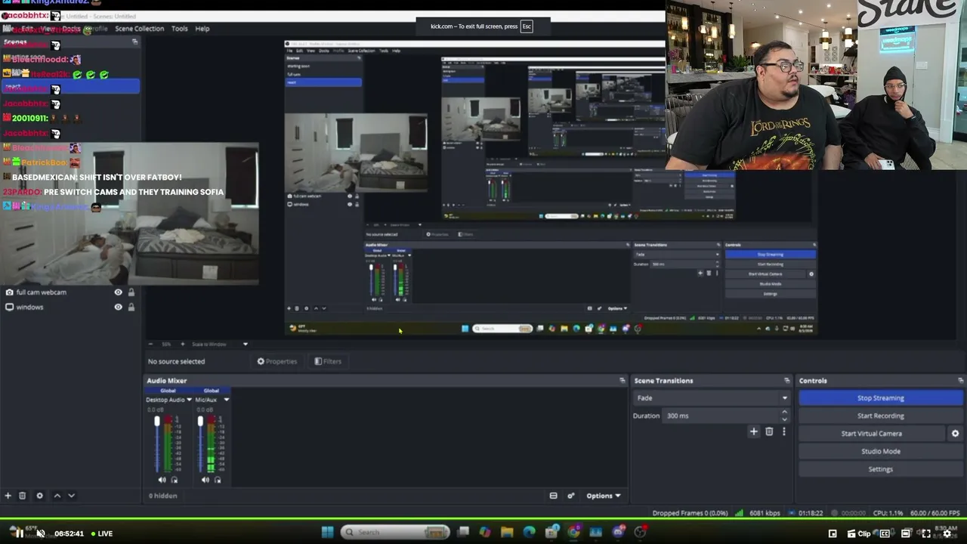Viewport: 967px width, 544px height.
Task: Remove the selected source with the trash icon
Action: click(x=23, y=496)
